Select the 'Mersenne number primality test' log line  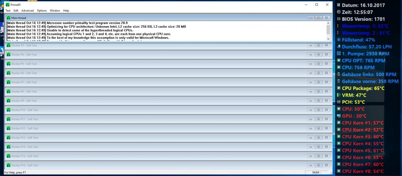click(67, 23)
